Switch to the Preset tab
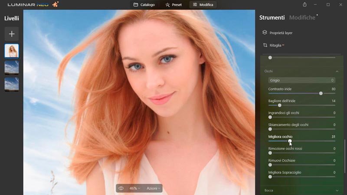The image size is (347, 195). (x=174, y=5)
